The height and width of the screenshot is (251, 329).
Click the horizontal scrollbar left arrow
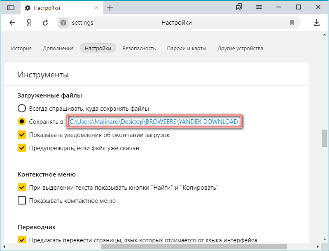[4, 246]
